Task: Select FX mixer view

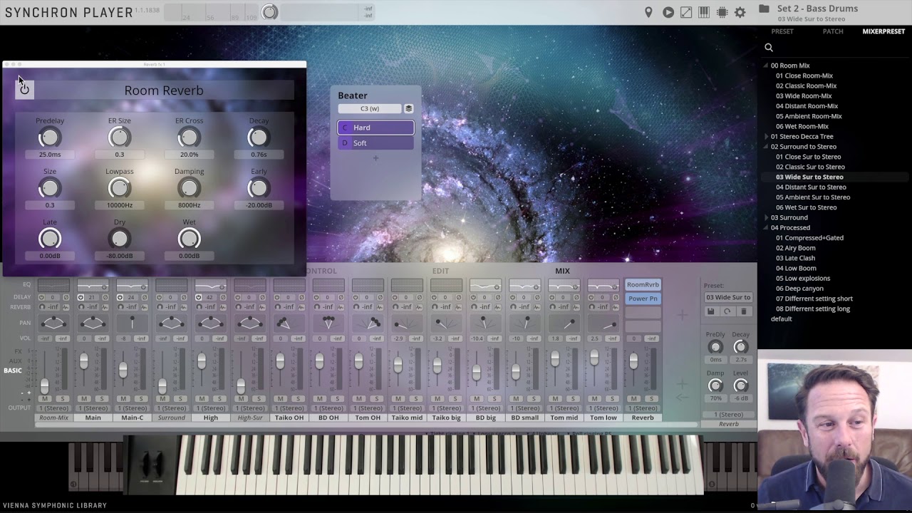Action: click(18, 351)
